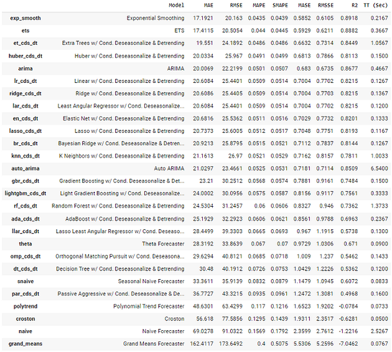Select the 'huber_cds_dt' row index
Viewport: 392px width, 352px height.
(26, 56)
